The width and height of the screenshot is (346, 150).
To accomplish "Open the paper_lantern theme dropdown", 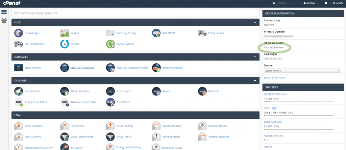I will click(x=302, y=71).
